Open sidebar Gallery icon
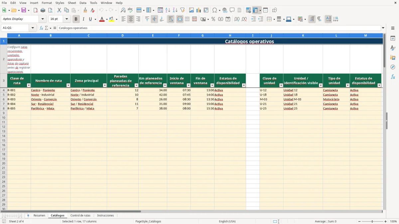This screenshot has height=224, width=399. pos(393,57)
